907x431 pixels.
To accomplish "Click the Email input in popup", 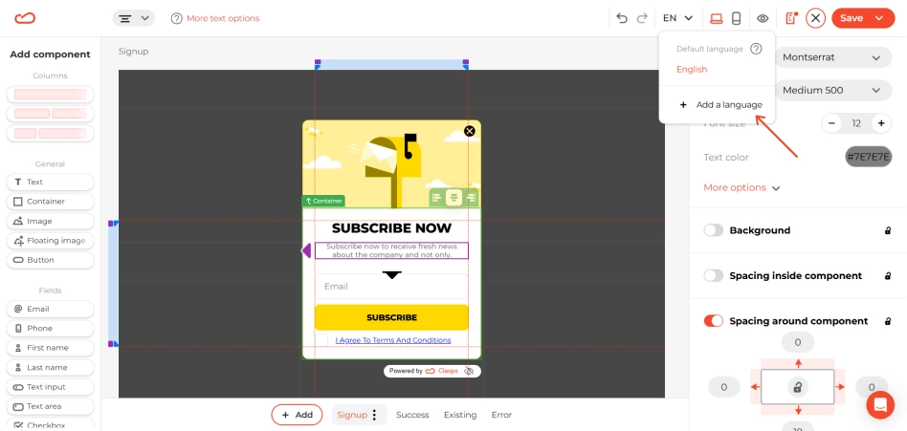I will [391, 287].
